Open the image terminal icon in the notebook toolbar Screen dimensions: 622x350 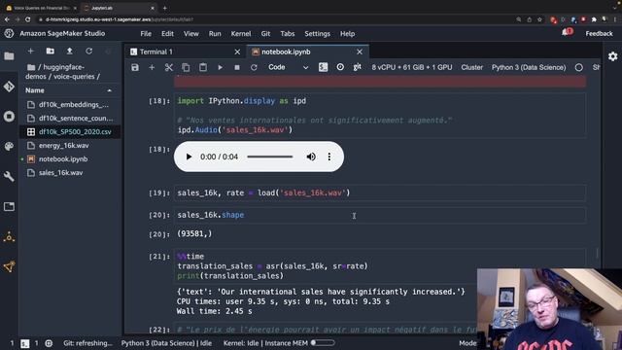coord(324,67)
